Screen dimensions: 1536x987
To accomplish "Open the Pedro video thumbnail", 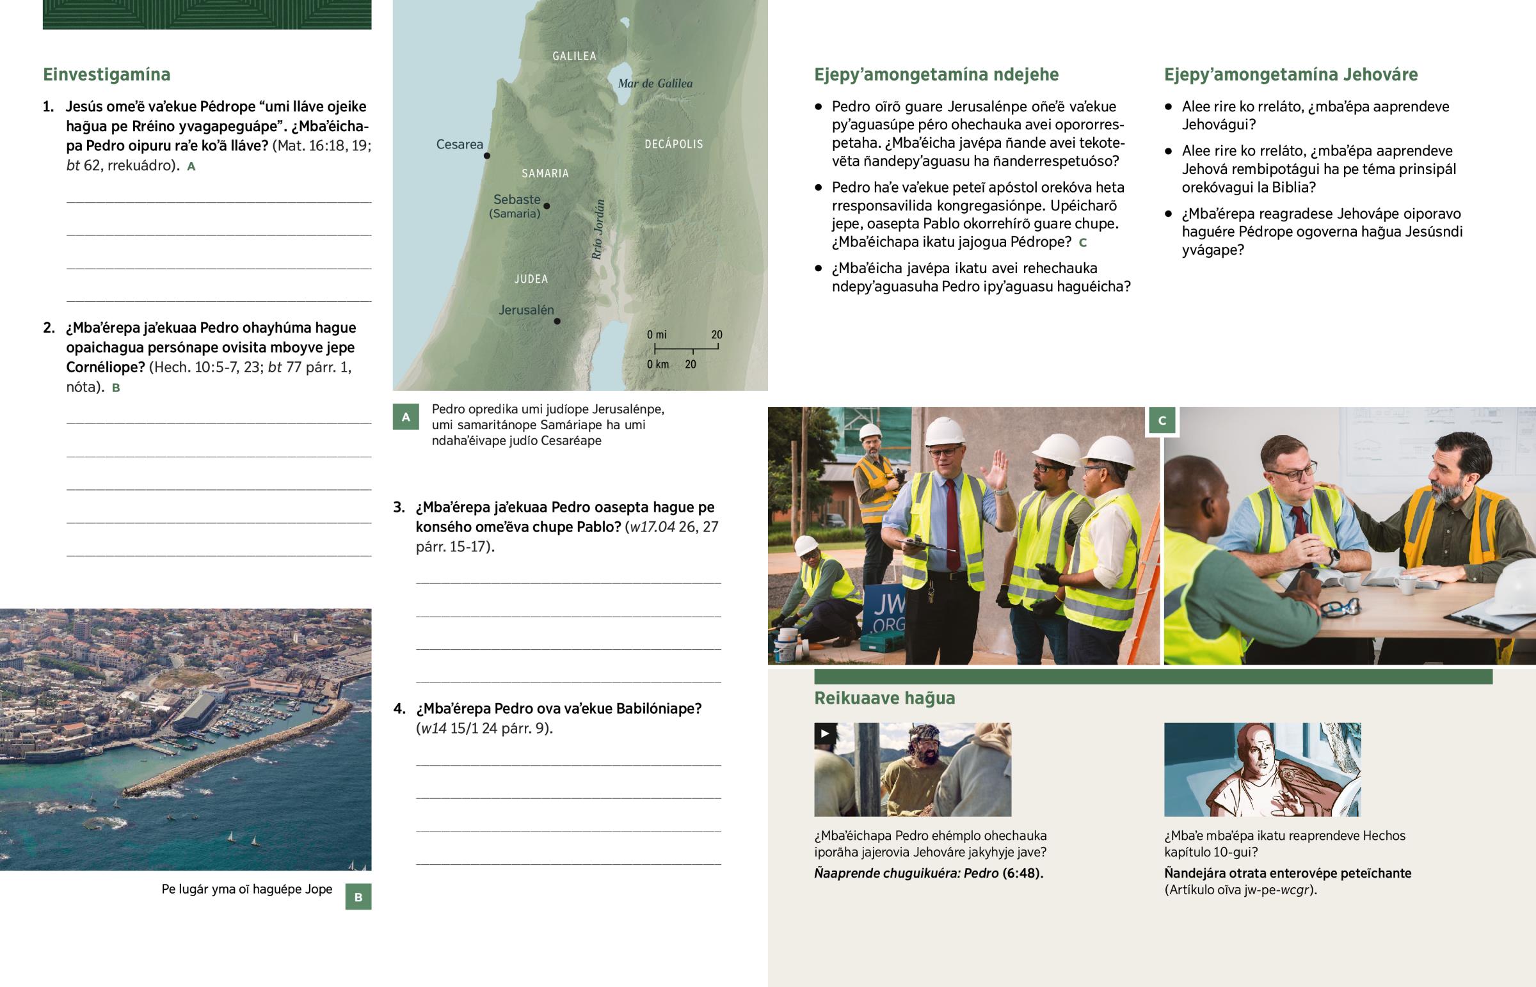I will 913,770.
